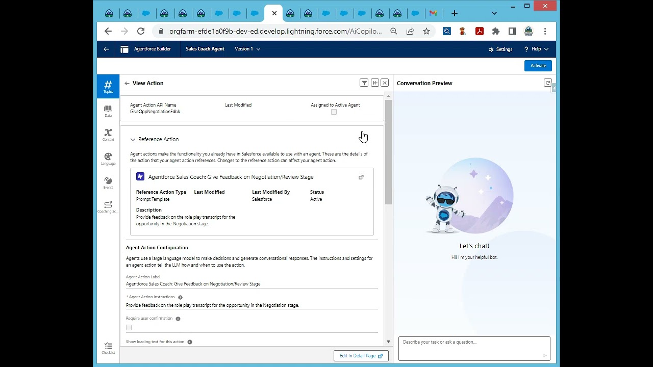Image resolution: width=653 pixels, height=367 pixels.
Task: Go back from View Action
Action: pyautogui.click(x=127, y=83)
